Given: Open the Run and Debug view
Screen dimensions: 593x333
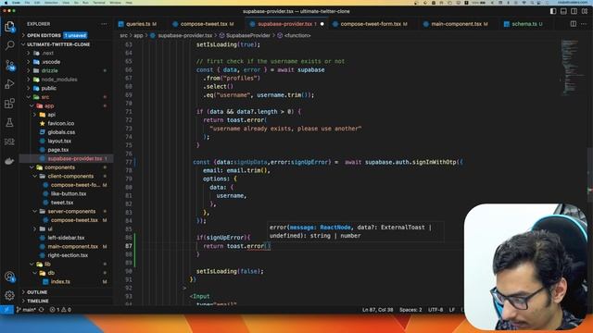Looking at the screenshot, I should coord(9,84).
